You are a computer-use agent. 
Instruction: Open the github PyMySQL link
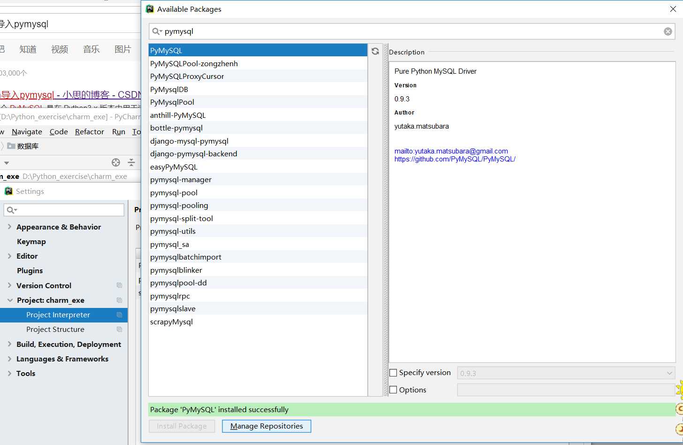tap(455, 159)
